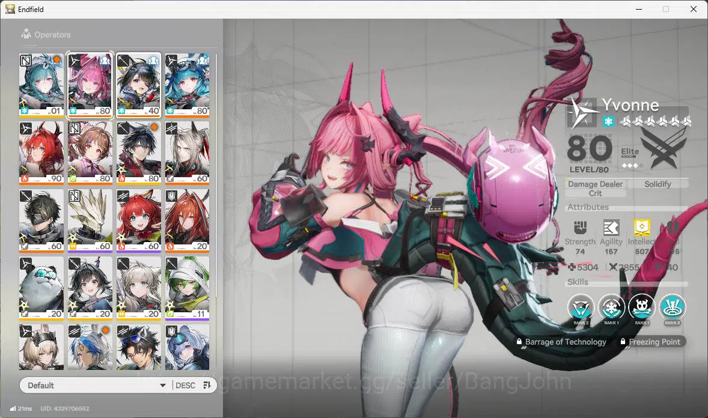Click the squad badge on Yvonne's card

[105, 59]
